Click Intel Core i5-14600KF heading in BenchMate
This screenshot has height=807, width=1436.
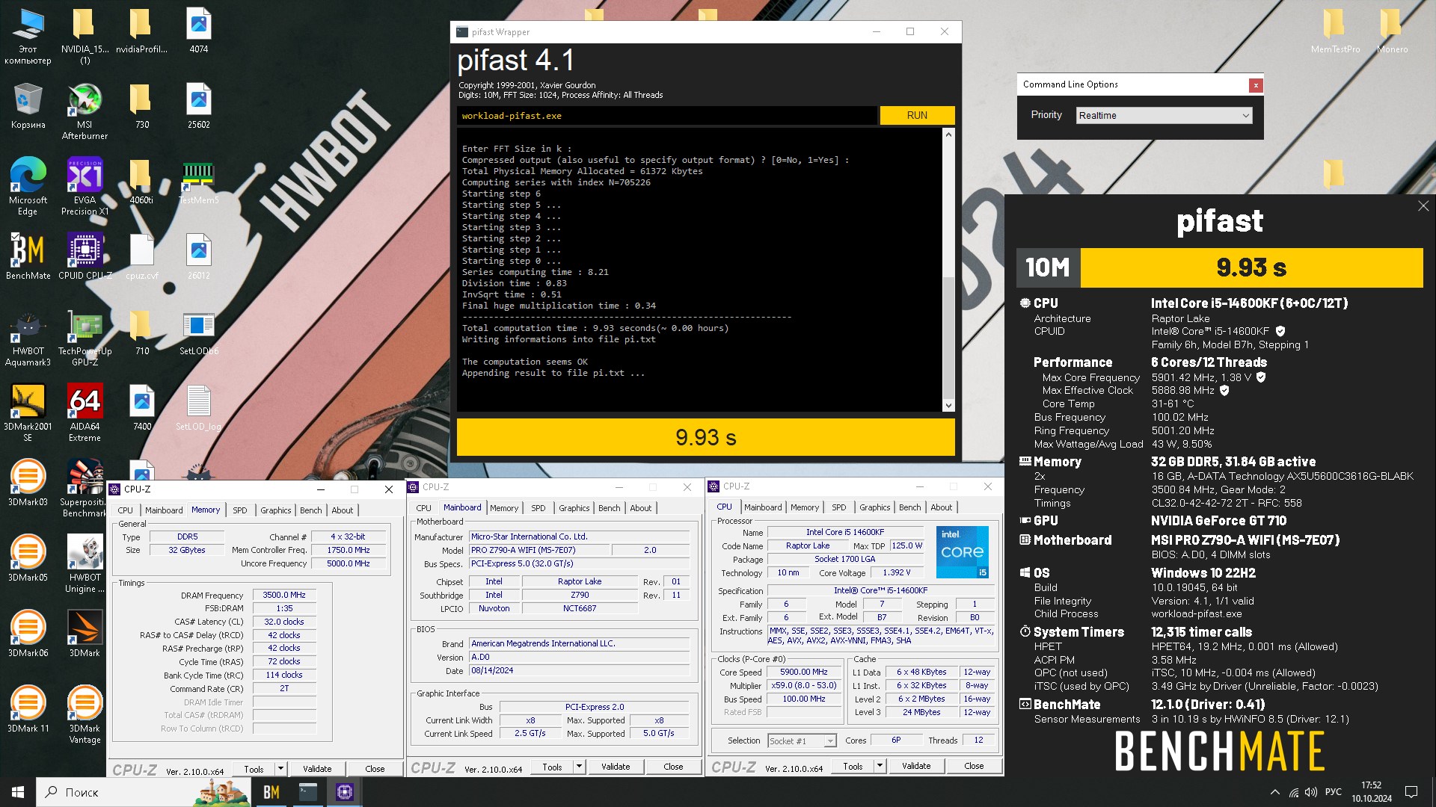coord(1249,303)
